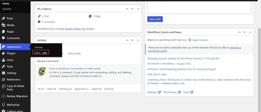Click the Redirection icon in sidebar
The height and width of the screenshot is (112, 261).
coord(3,80)
